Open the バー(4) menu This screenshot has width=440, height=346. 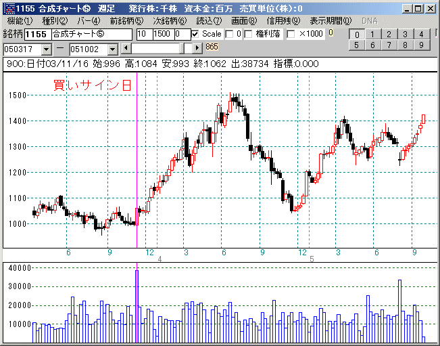89,21
